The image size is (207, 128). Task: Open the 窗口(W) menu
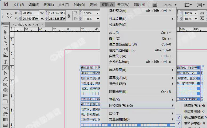[123, 5]
